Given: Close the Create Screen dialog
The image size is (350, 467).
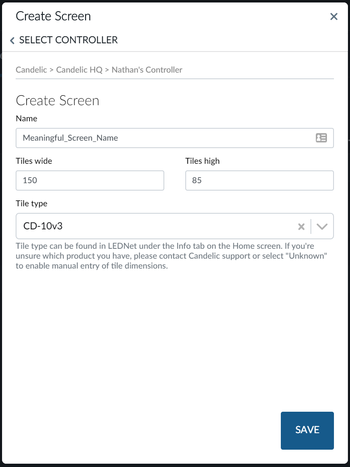Looking at the screenshot, I should [334, 17].
